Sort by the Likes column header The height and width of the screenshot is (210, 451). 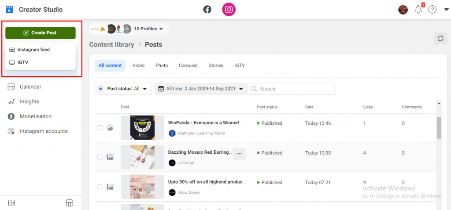368,107
